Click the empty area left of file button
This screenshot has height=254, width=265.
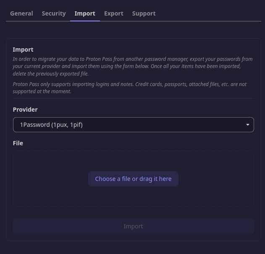[x=50, y=179]
